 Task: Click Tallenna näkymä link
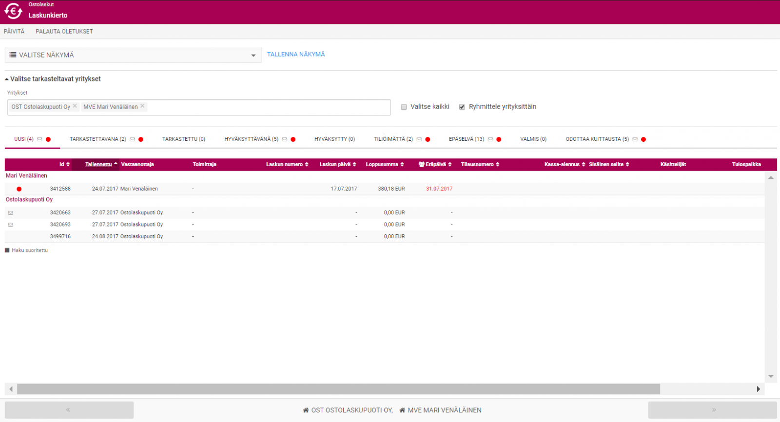pyautogui.click(x=295, y=55)
